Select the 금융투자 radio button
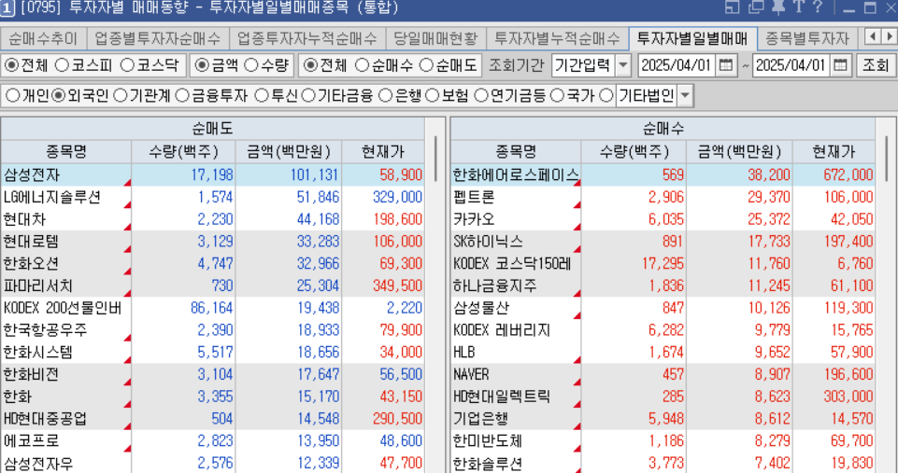The height and width of the screenshot is (473, 898). coord(182,95)
